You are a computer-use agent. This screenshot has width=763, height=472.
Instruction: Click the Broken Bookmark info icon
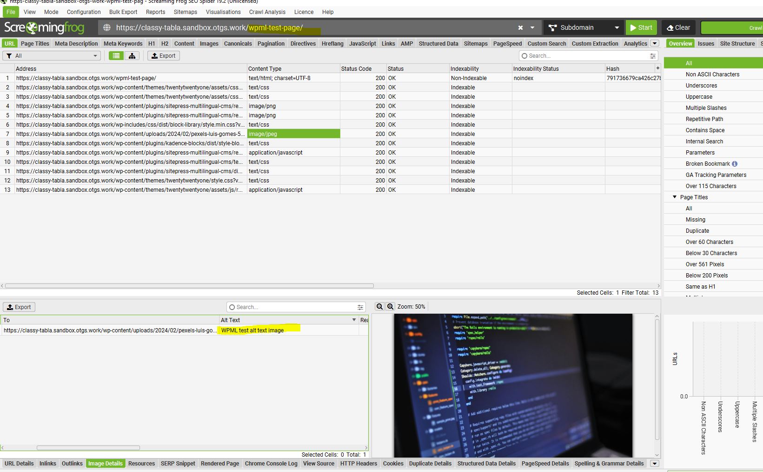click(735, 164)
